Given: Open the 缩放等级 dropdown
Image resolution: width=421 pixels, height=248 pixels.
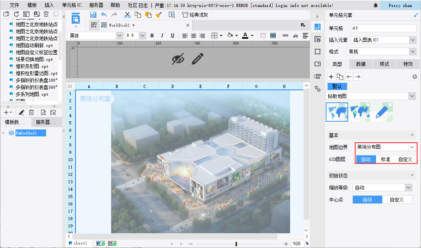Looking at the screenshot, I should (408, 188).
